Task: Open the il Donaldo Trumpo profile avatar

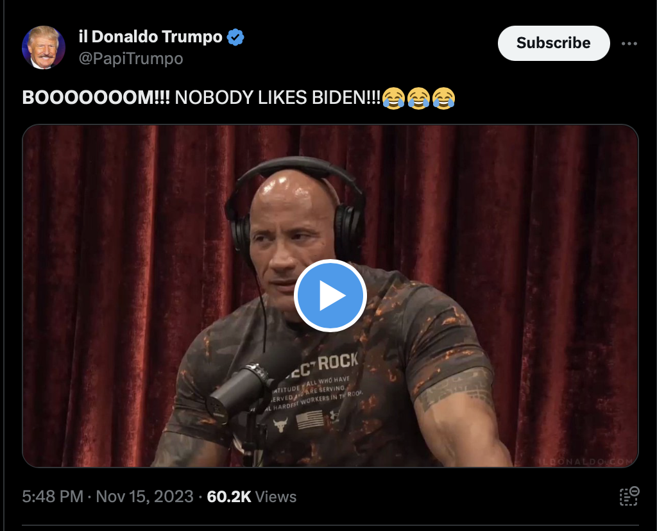Action: [x=44, y=47]
